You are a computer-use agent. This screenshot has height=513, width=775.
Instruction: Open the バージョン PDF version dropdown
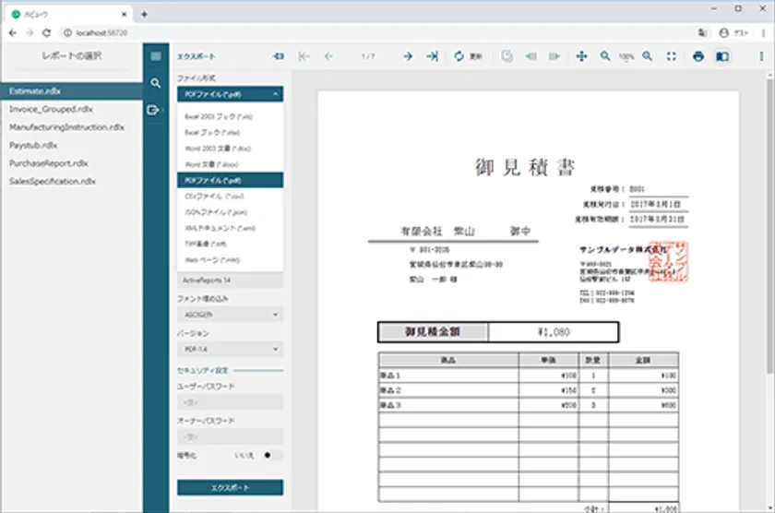[x=230, y=349]
